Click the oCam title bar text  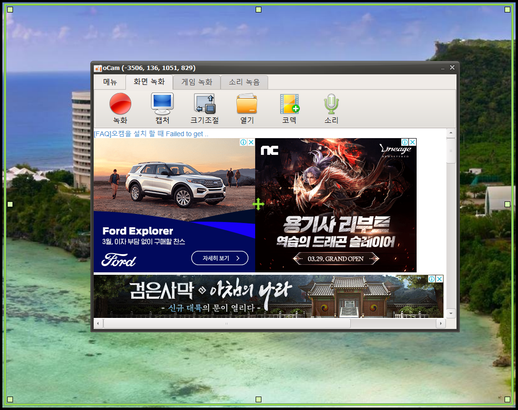point(149,68)
